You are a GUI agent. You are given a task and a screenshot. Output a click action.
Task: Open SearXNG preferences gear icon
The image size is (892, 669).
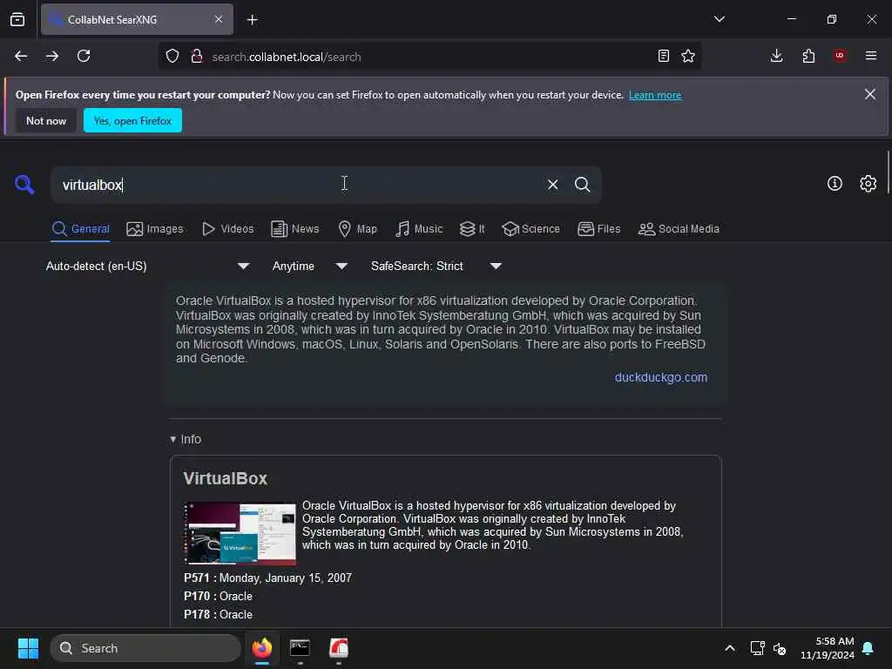[x=868, y=184]
